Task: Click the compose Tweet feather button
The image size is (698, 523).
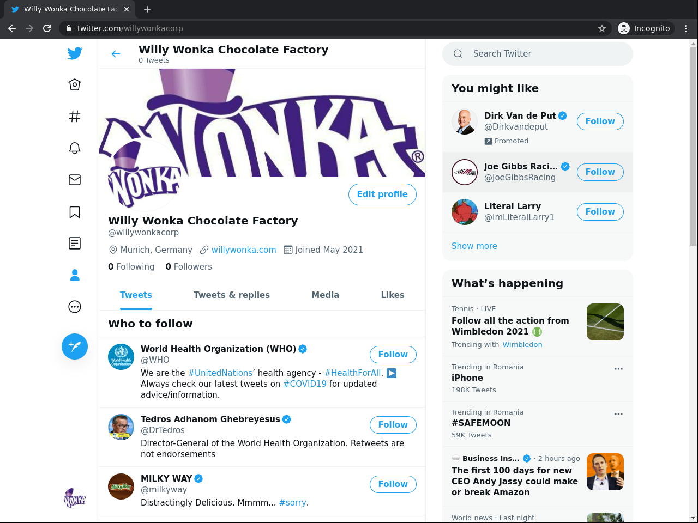Action: coord(75,346)
